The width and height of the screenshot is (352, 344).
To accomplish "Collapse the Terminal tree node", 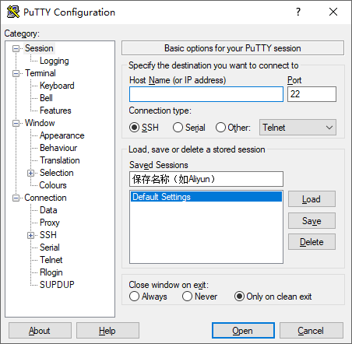I will (16, 73).
